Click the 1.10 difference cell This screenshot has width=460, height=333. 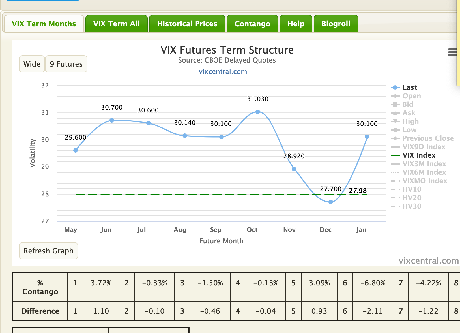coord(101,311)
